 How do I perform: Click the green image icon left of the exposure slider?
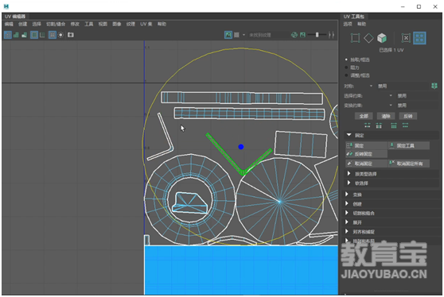tap(302, 35)
